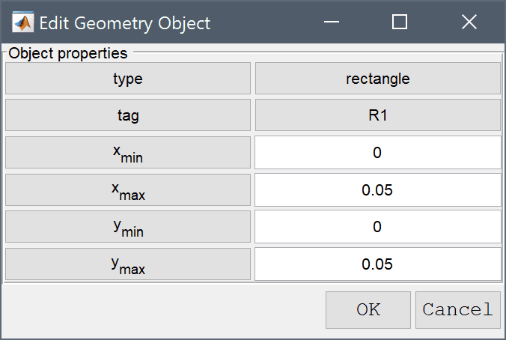Select the ymin value field

[377, 227]
